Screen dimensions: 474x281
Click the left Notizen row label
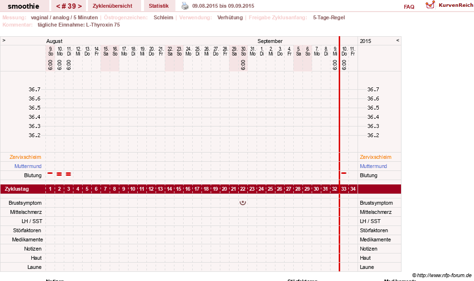(x=33, y=249)
